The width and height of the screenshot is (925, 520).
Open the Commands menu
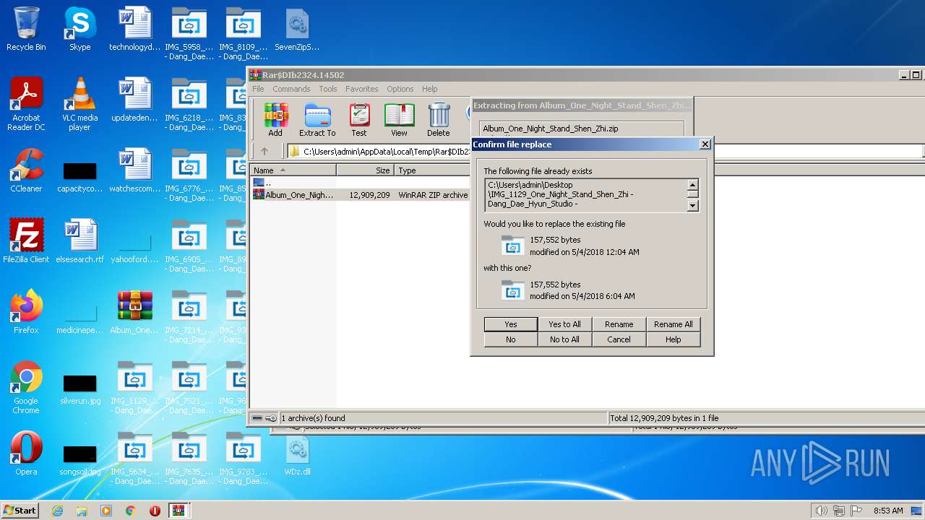pos(291,89)
